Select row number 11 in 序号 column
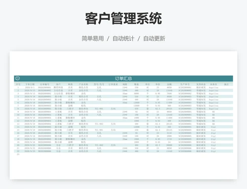247x189 pixels. [x=18, y=118]
